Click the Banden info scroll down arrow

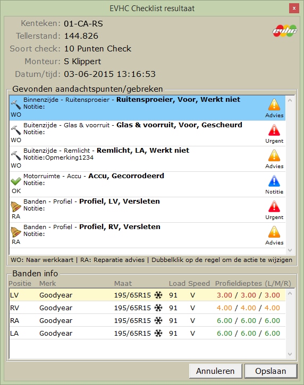tap(290, 354)
